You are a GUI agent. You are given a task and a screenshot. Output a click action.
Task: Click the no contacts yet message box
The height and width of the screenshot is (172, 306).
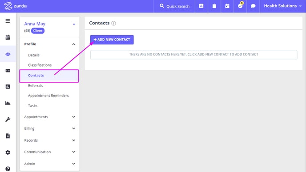tap(193, 54)
